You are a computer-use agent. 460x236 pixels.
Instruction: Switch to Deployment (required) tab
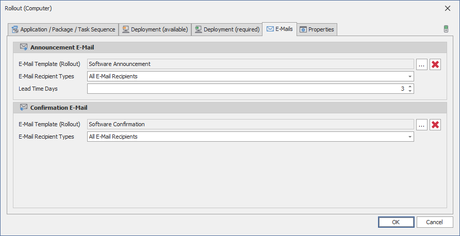pos(227,29)
